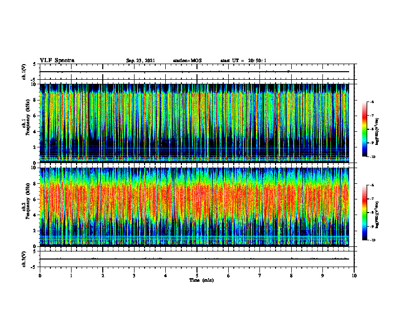Click the "VLF Spectra" plot title

click(x=57, y=61)
